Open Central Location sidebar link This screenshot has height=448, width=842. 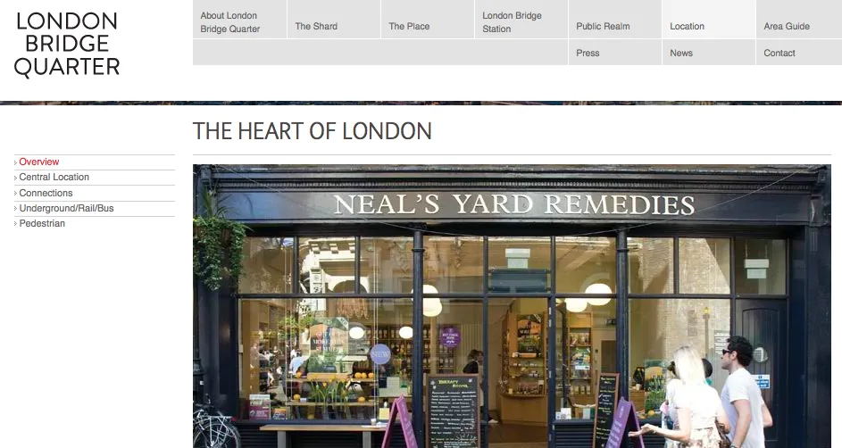pos(54,177)
